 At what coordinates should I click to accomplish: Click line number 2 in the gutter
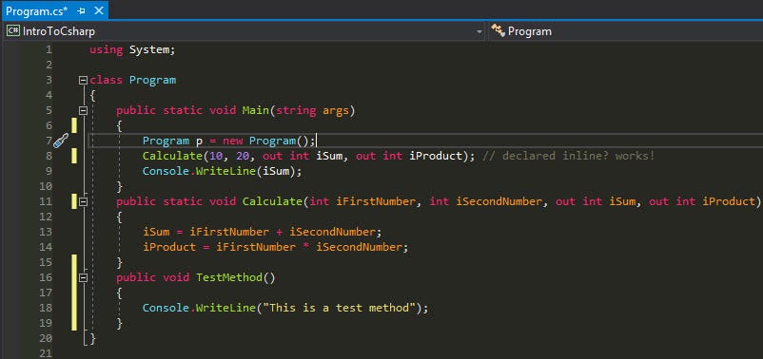tap(49, 66)
